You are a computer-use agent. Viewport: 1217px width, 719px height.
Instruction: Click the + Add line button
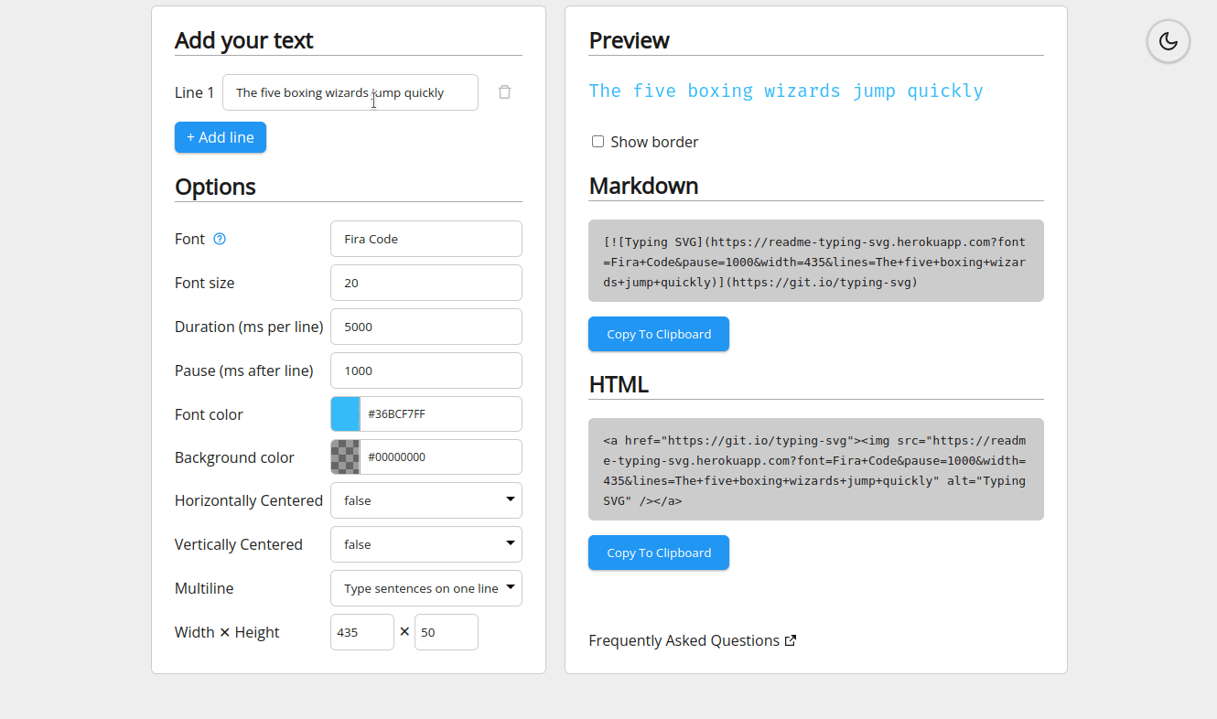pyautogui.click(x=220, y=136)
